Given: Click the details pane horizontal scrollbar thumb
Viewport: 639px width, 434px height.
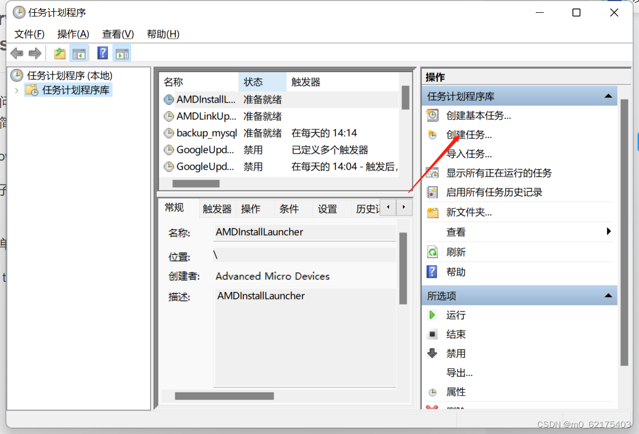Looking at the screenshot, I should (224, 396).
